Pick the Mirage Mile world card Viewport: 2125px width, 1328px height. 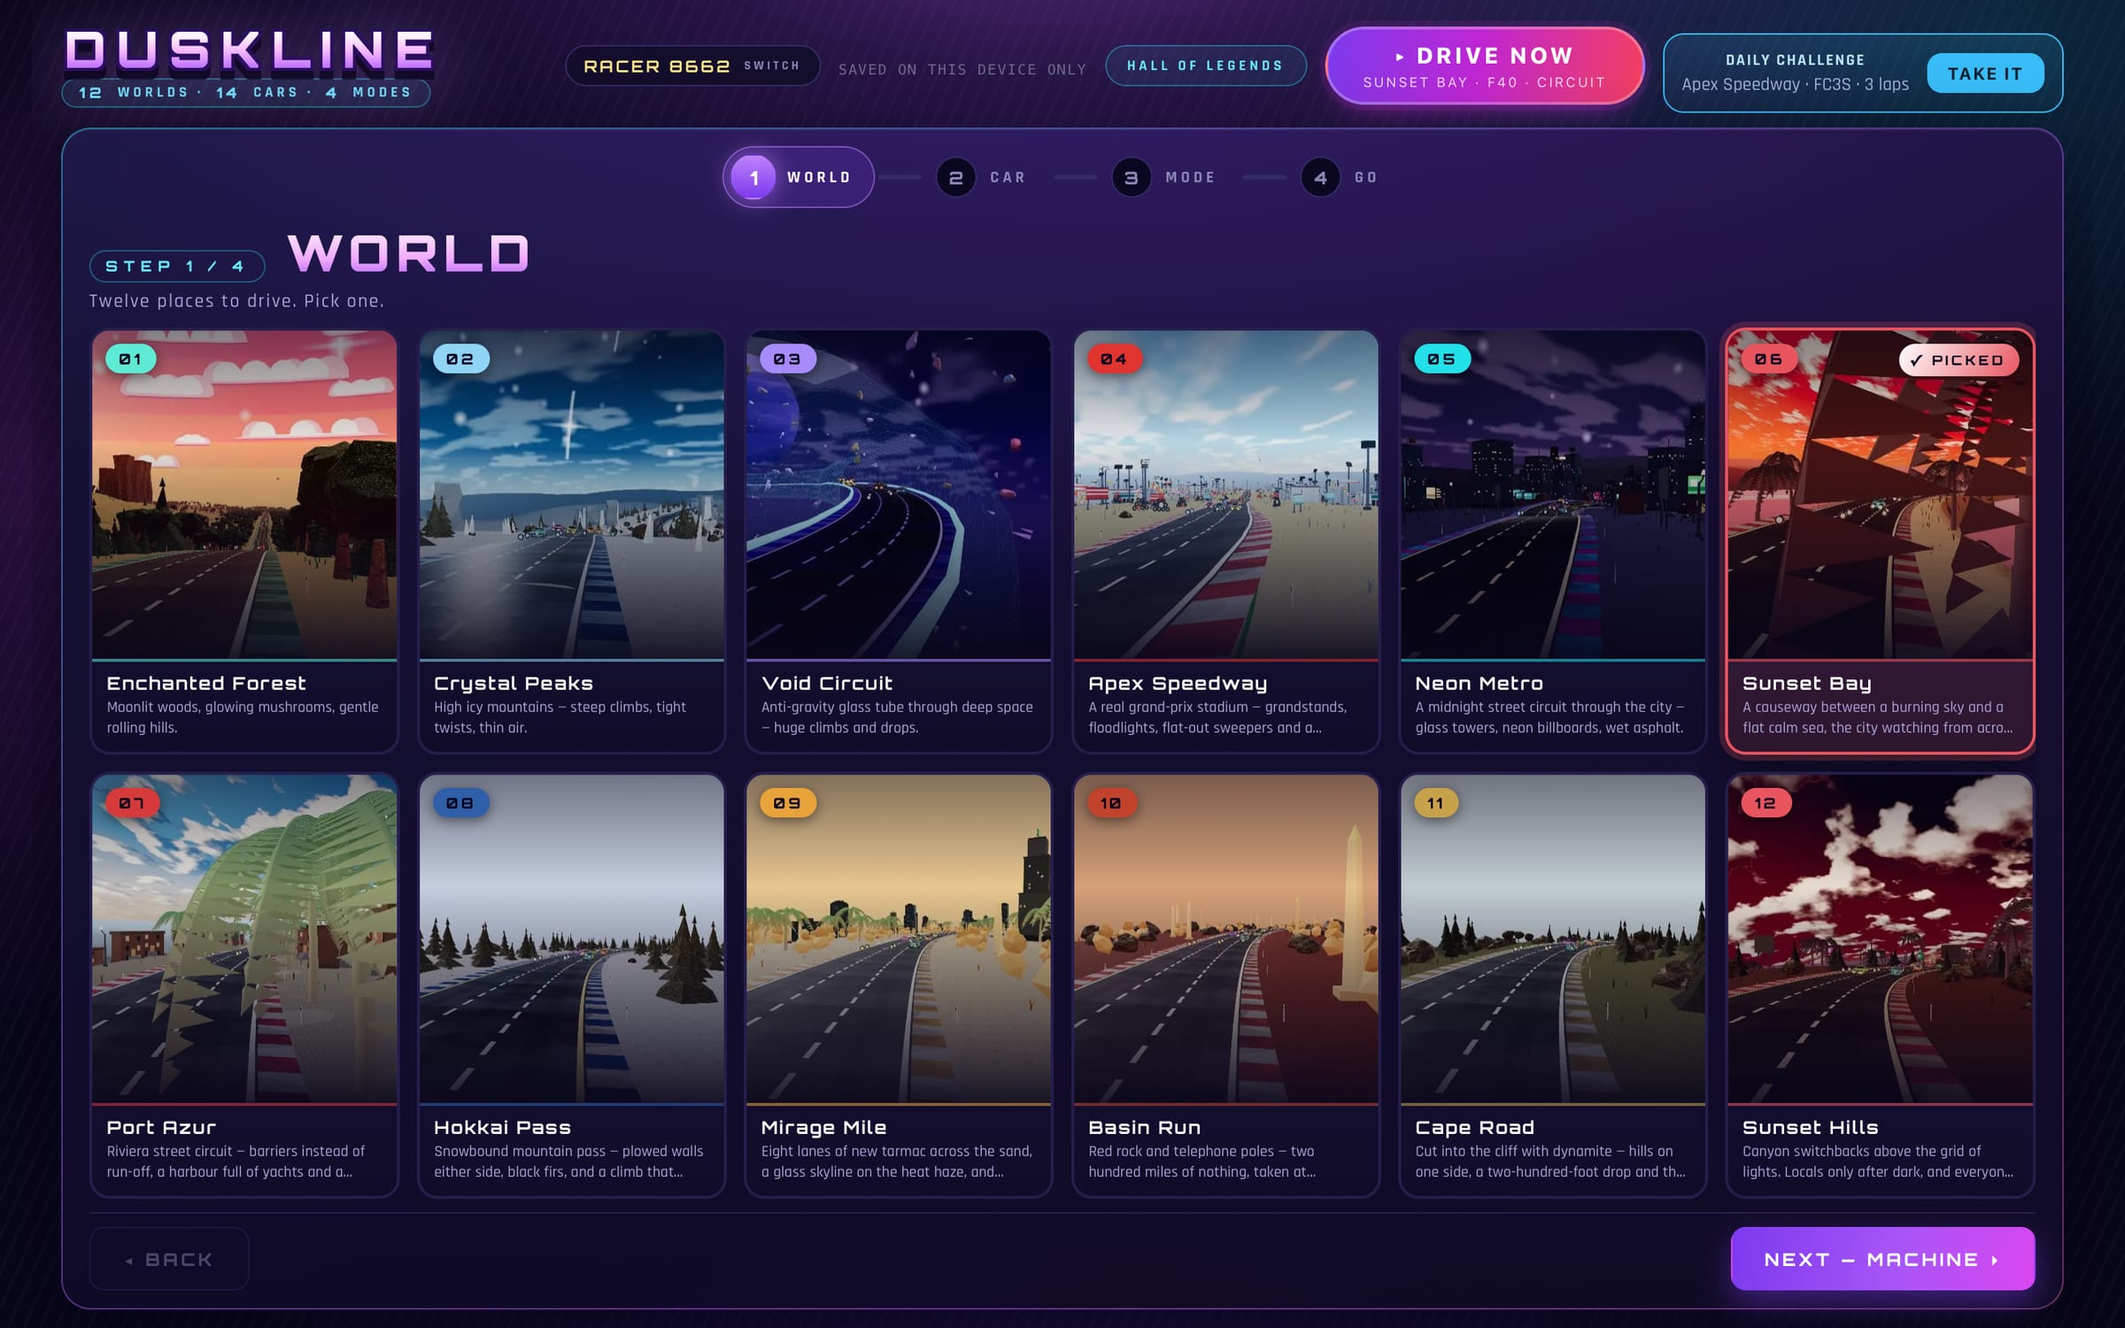[x=899, y=985]
